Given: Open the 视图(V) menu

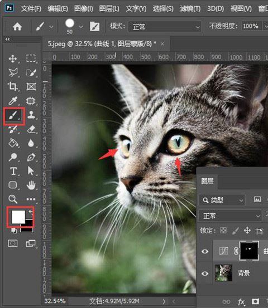Looking at the screenshot, I should [x=241, y=9].
